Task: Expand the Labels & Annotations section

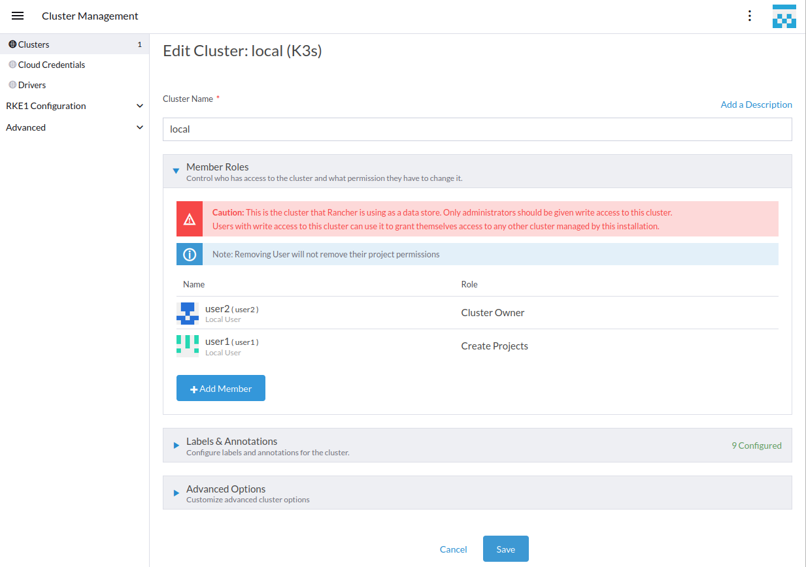Action: point(175,445)
